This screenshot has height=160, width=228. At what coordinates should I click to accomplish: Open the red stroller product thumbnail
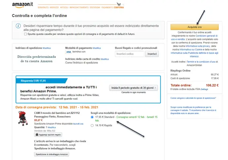pyautogui.click(x=23, y=119)
